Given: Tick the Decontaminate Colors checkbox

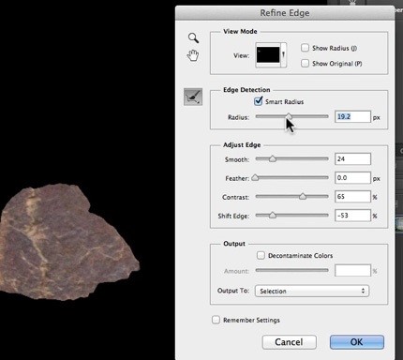Looking at the screenshot, I should [261, 255].
